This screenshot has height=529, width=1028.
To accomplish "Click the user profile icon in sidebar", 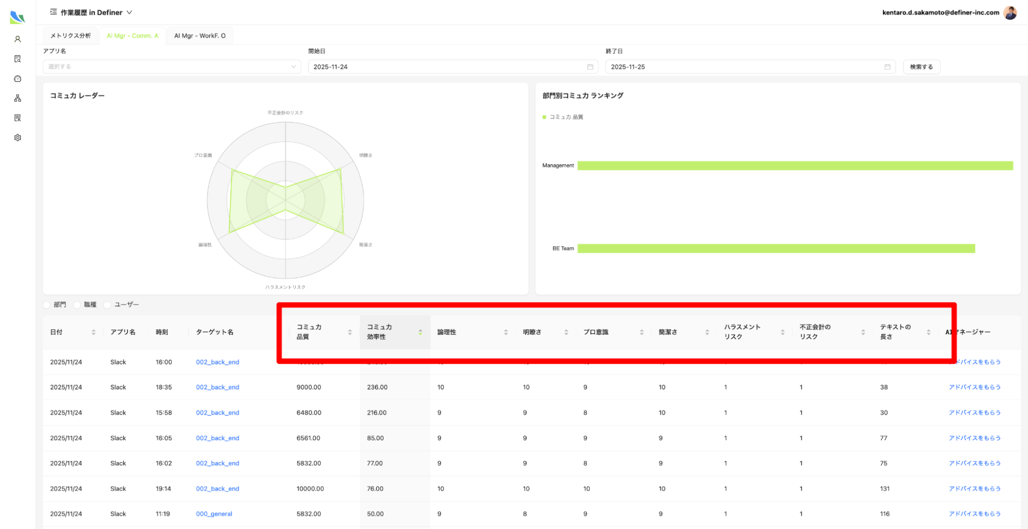I will point(17,39).
